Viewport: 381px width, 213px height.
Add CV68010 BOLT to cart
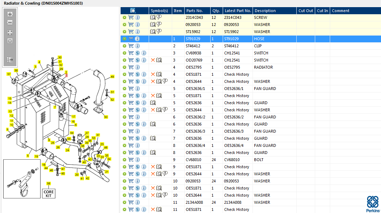131,160
